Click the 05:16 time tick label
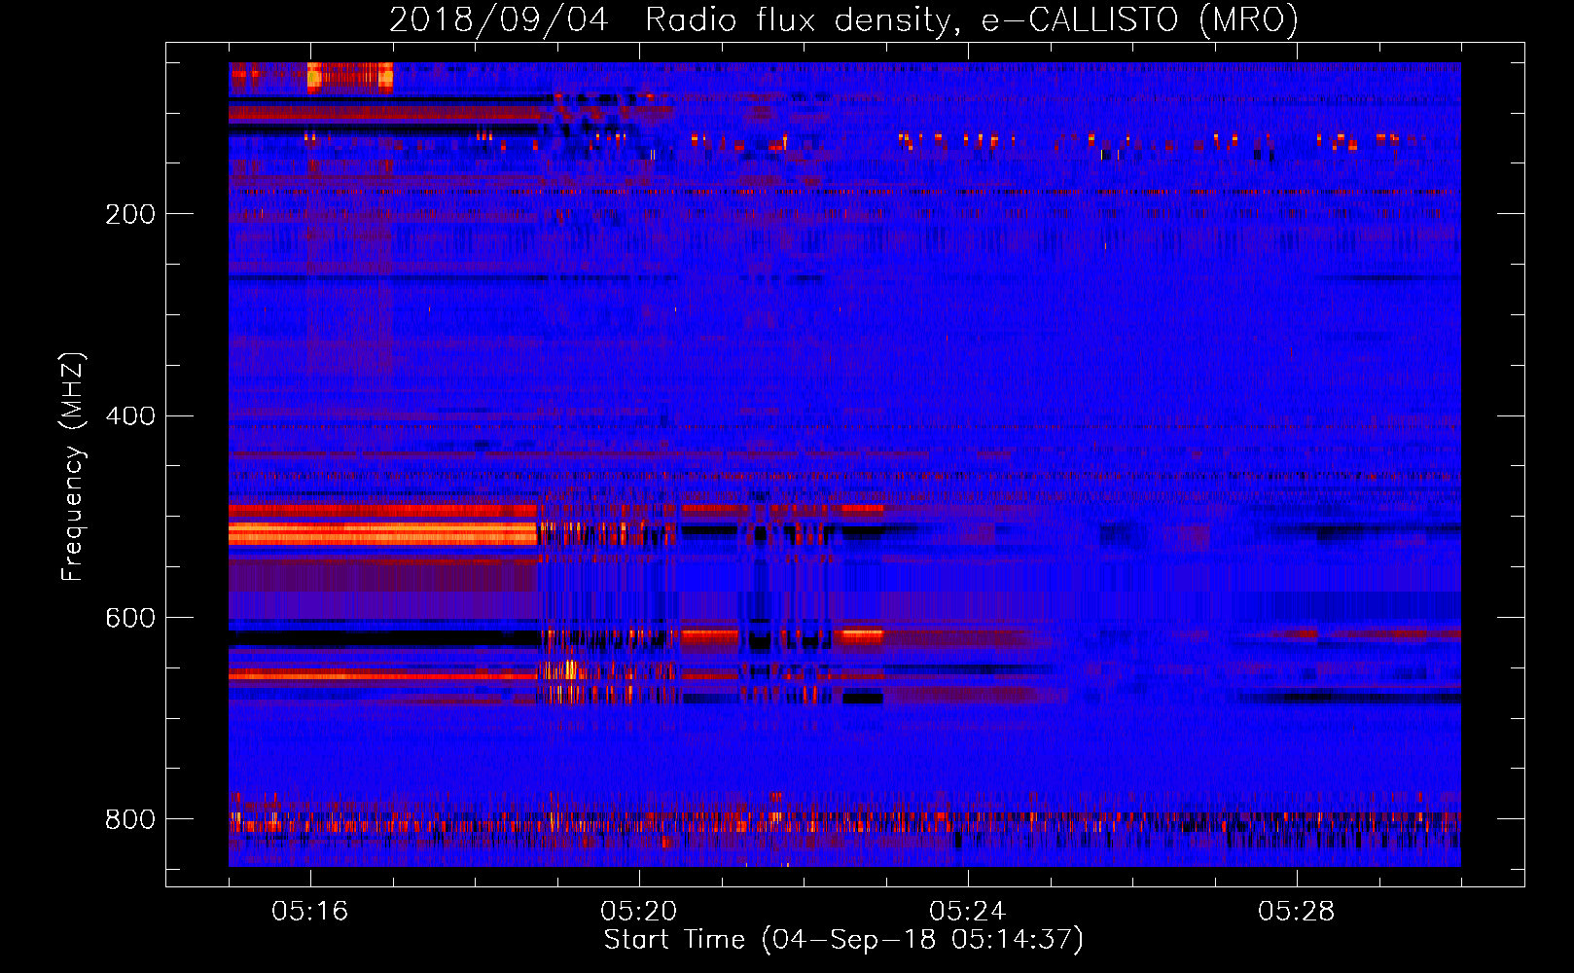Image resolution: width=1574 pixels, height=973 pixels. [x=309, y=912]
